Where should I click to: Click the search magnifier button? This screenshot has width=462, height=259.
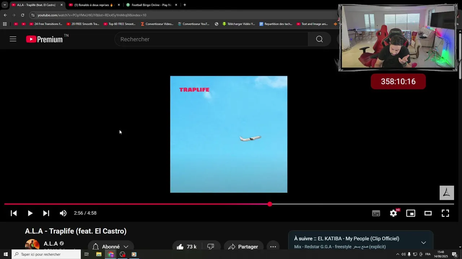(319, 39)
